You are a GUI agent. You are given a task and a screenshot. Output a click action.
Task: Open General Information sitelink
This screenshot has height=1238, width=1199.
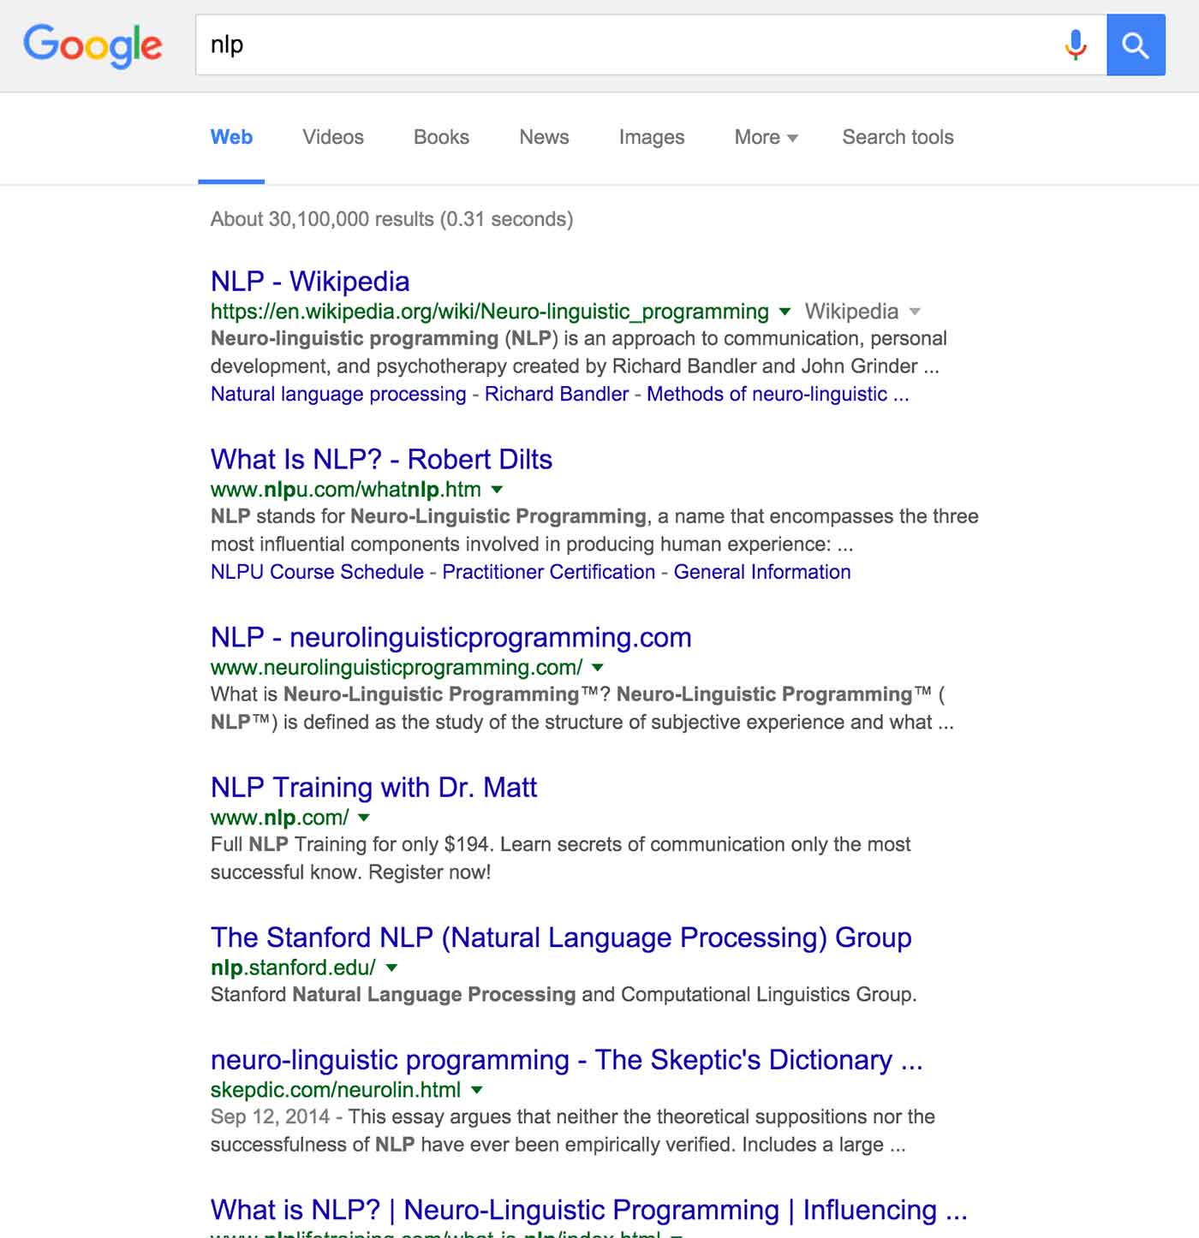(762, 572)
